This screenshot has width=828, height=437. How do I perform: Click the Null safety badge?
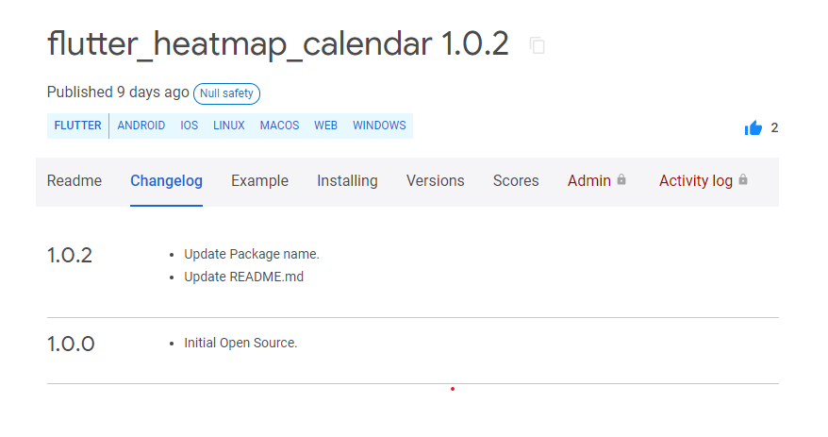coord(226,93)
